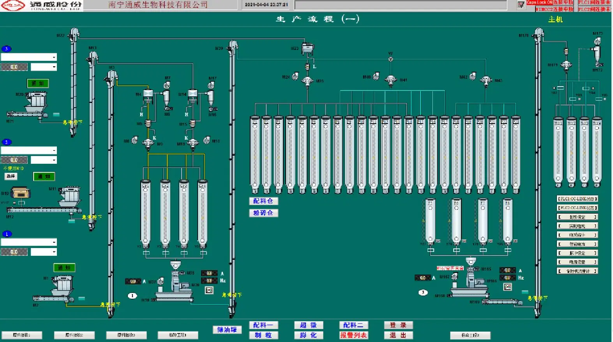
Task: Toggle slide gate under bin F5
Action: (431, 250)
